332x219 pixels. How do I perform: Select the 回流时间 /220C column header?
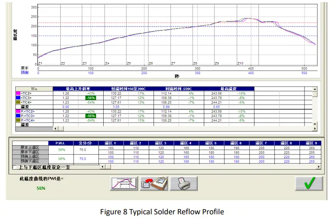pos(179,89)
